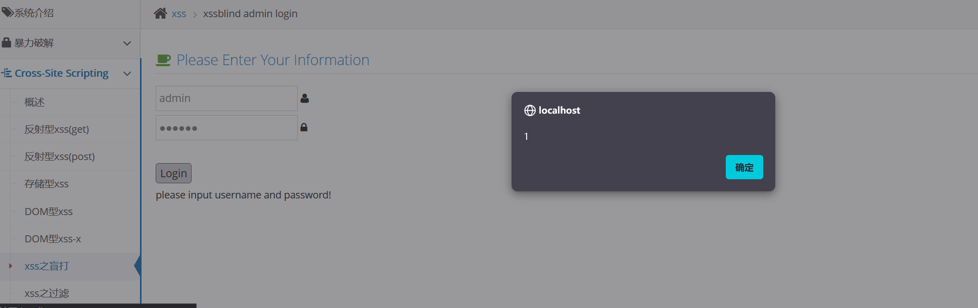Click the green coffee cup icon

pyautogui.click(x=163, y=60)
